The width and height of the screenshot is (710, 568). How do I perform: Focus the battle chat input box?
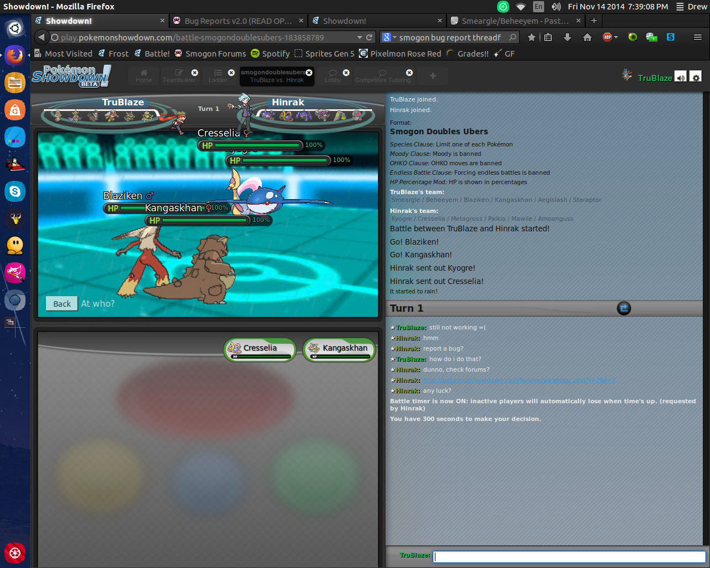click(569, 556)
